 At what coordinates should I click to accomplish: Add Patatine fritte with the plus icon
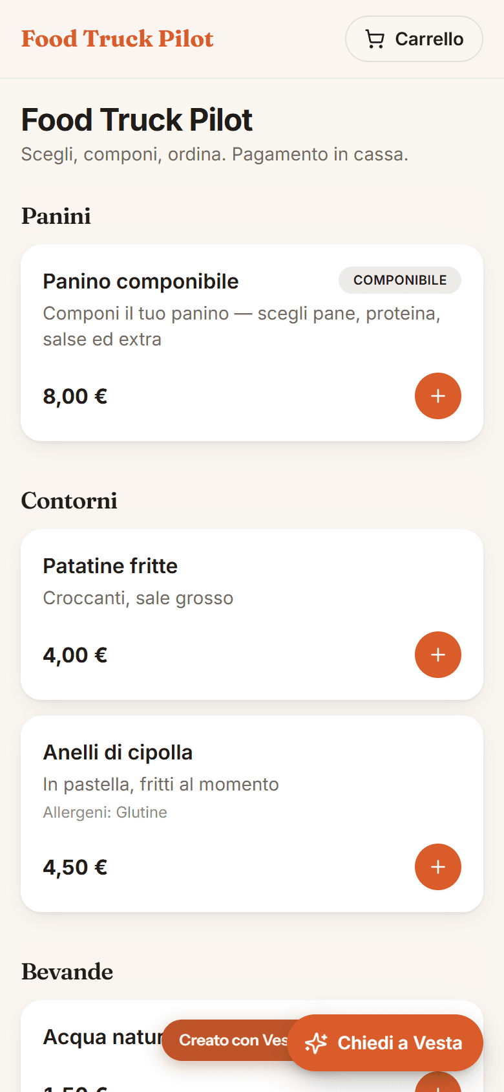(437, 655)
